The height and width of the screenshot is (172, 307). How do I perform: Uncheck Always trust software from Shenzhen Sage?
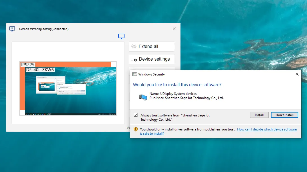pos(136,115)
